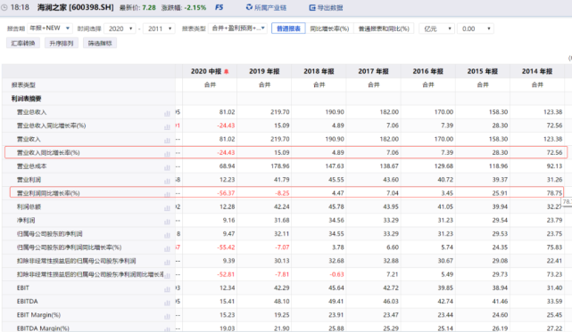Viewport: 572px width, 332px height.
Task: Open the 报表类型 合并+盈利预测 dropdown
Action: pyautogui.click(x=238, y=28)
